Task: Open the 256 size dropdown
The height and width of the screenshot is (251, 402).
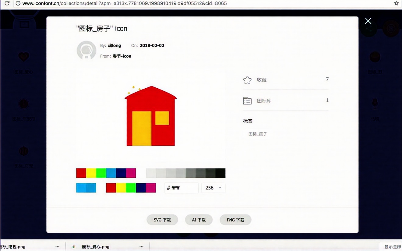Action: point(213,188)
